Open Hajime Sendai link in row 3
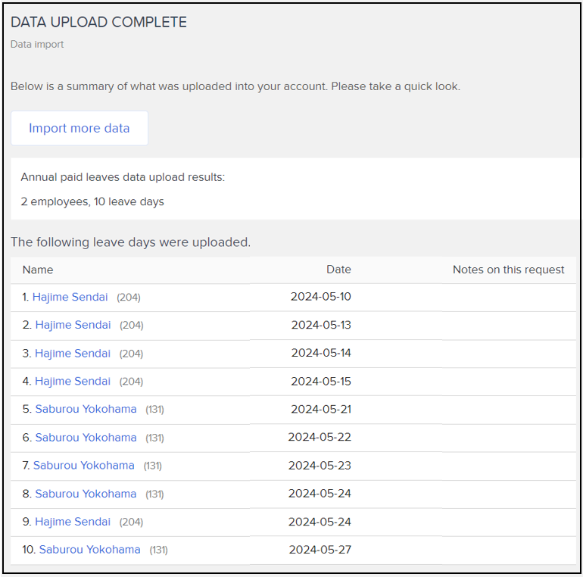 (73, 353)
